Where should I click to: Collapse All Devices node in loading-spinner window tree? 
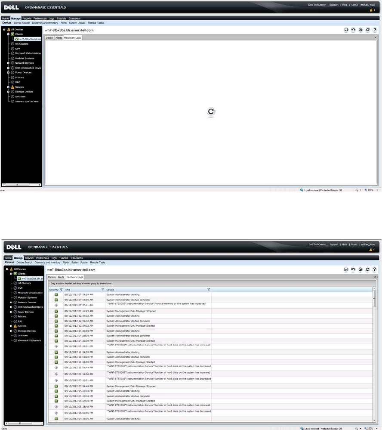4,29
